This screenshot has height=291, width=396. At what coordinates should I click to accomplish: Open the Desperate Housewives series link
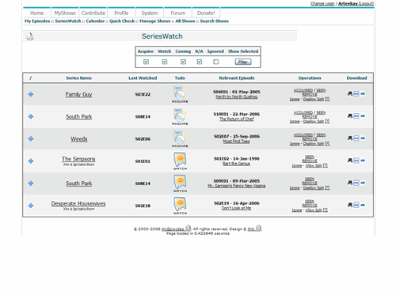point(78,203)
